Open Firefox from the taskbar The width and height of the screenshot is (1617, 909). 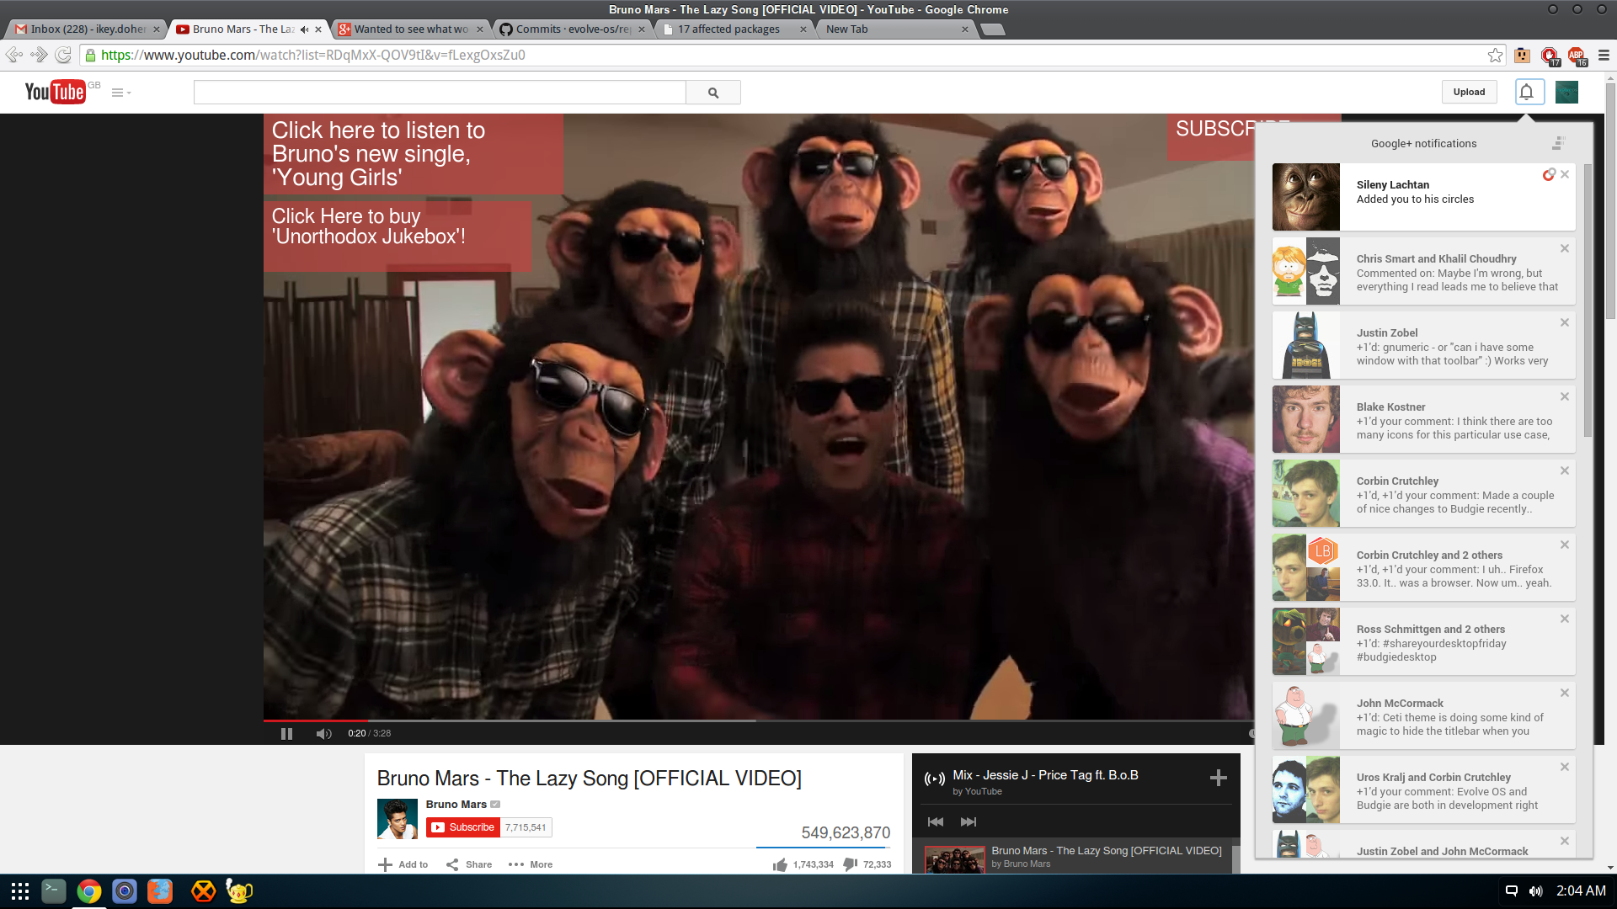click(x=160, y=890)
